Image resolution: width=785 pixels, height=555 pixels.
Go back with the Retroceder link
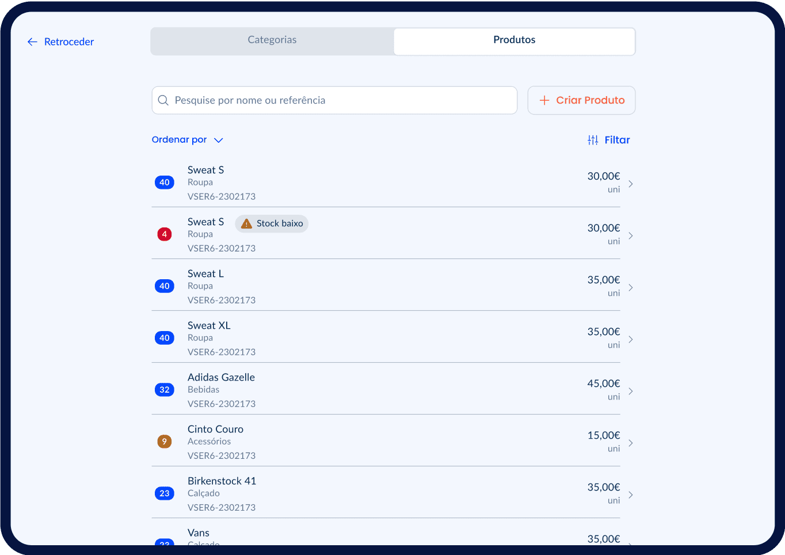[x=68, y=42]
